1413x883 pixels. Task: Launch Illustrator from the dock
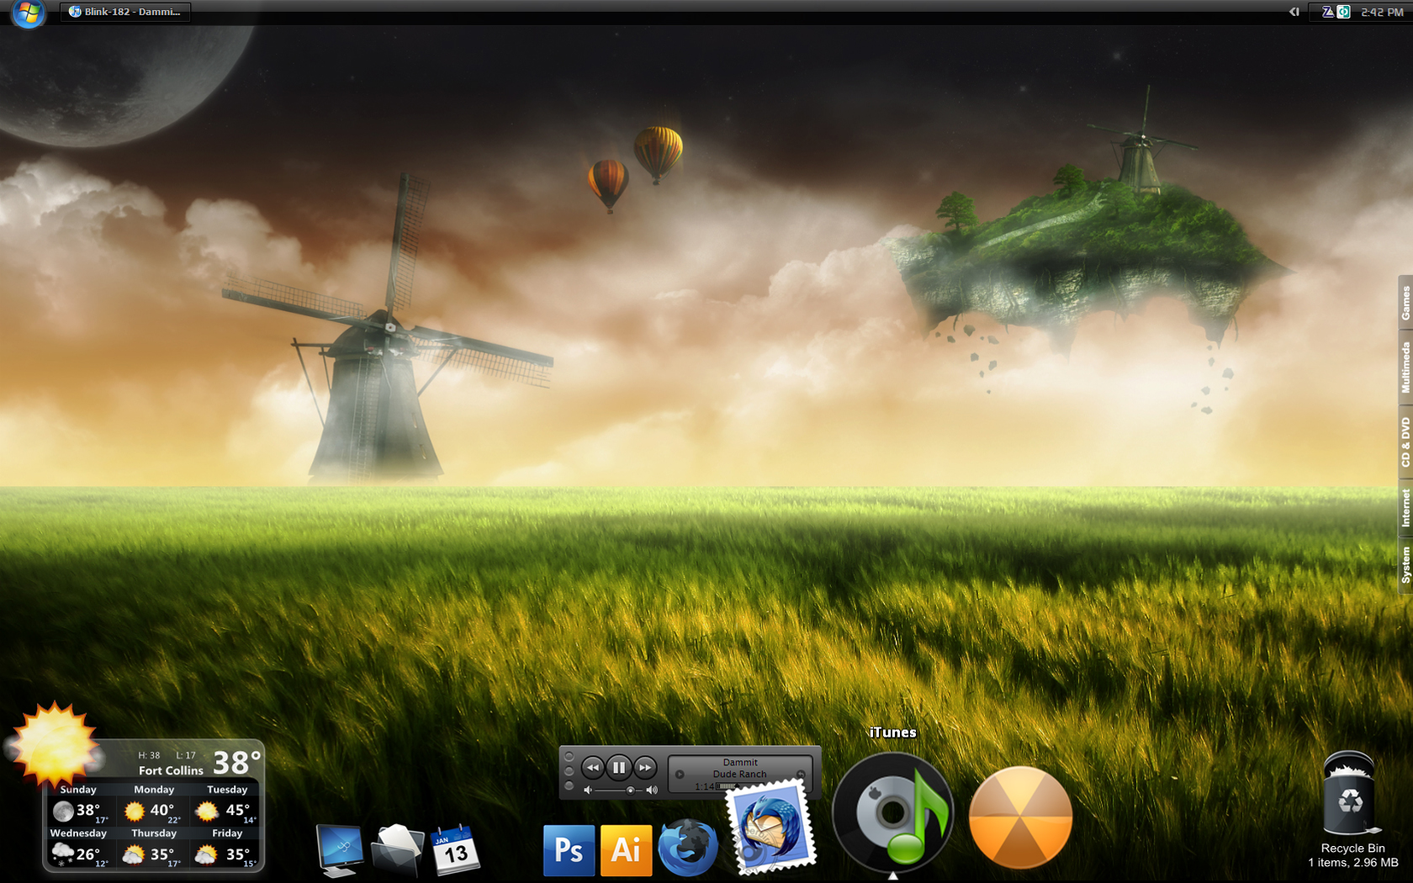626,850
